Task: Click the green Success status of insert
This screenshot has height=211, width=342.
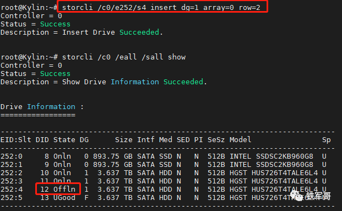Action: [x=55, y=24]
